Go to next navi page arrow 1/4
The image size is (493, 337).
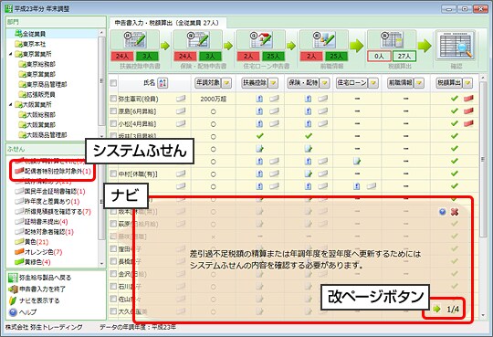[x=436, y=309]
